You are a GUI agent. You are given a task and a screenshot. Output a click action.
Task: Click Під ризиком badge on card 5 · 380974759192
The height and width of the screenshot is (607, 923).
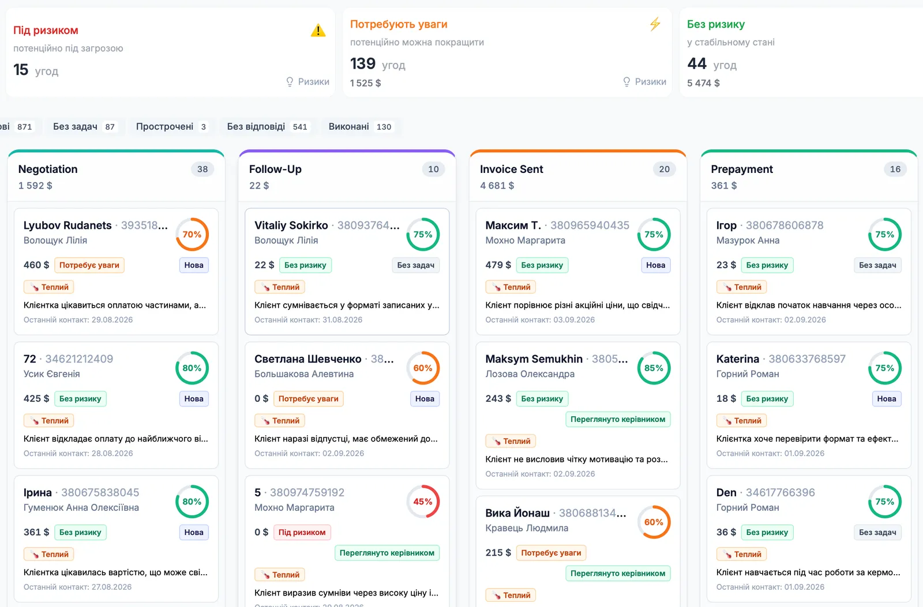tap(302, 533)
